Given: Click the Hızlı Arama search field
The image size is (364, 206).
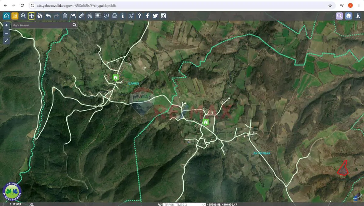Looking at the screenshot, I should pos(41,25).
